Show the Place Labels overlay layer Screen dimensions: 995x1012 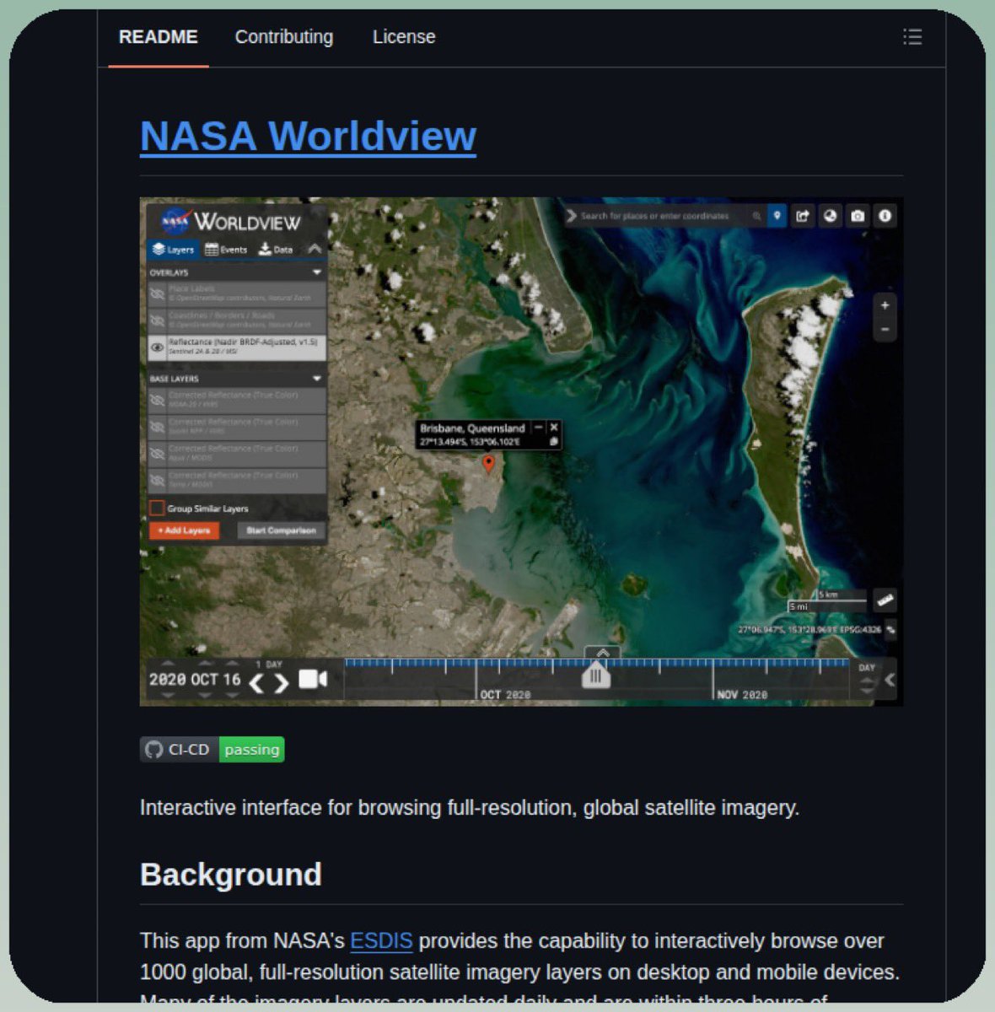click(157, 294)
